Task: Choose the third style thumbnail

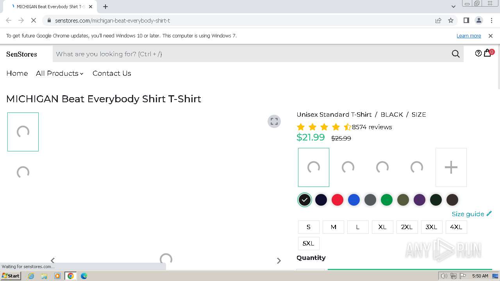Action: [x=382, y=167]
